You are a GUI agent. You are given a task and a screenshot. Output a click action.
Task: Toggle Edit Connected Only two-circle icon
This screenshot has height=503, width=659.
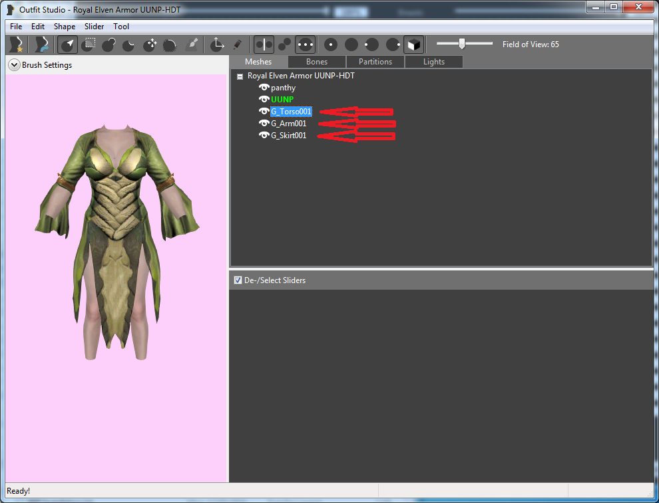284,45
